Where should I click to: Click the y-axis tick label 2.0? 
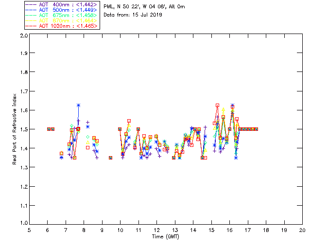point(24,36)
